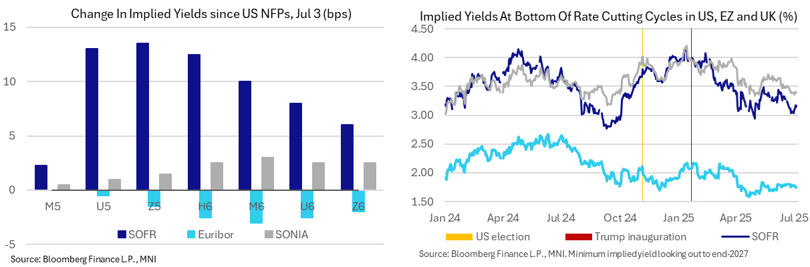The width and height of the screenshot is (810, 267).
Task: Click the tallest SOFR bar at Z5
Action: click(x=142, y=116)
